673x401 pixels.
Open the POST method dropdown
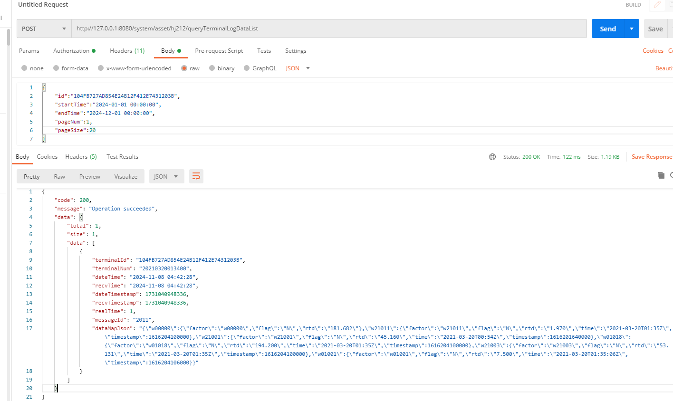point(44,29)
